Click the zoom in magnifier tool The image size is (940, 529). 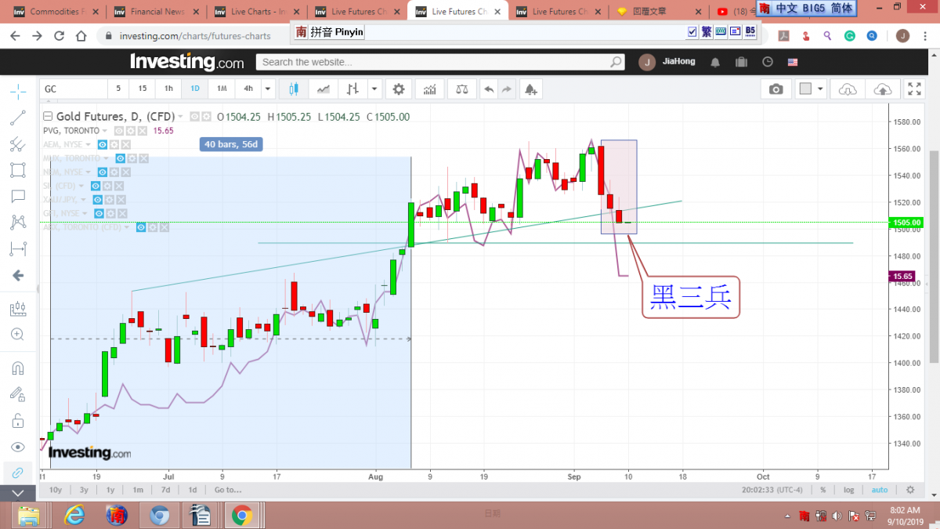[17, 335]
